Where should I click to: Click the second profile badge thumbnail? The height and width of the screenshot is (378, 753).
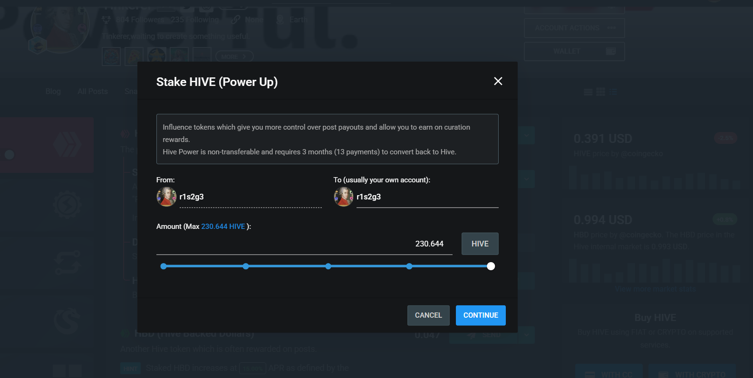(134, 57)
